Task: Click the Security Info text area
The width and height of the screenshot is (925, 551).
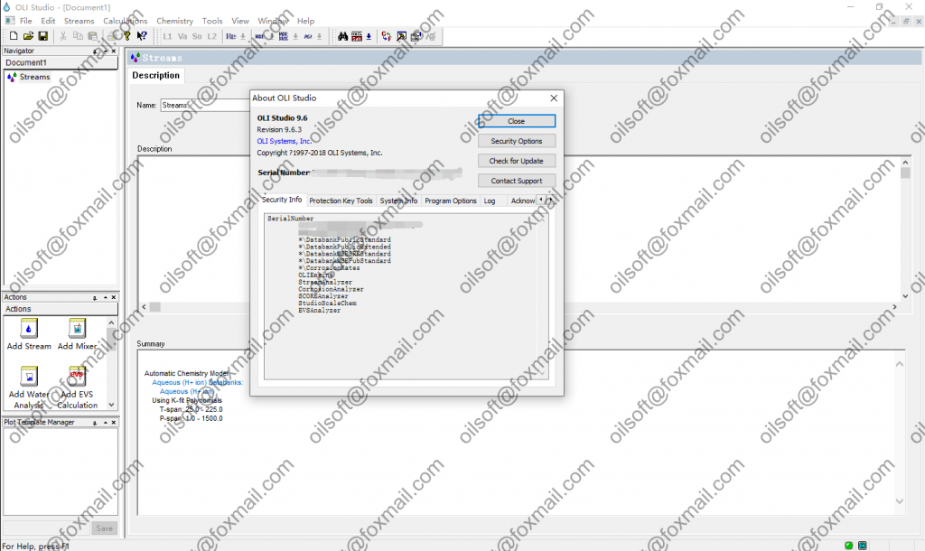Action: [x=406, y=296]
